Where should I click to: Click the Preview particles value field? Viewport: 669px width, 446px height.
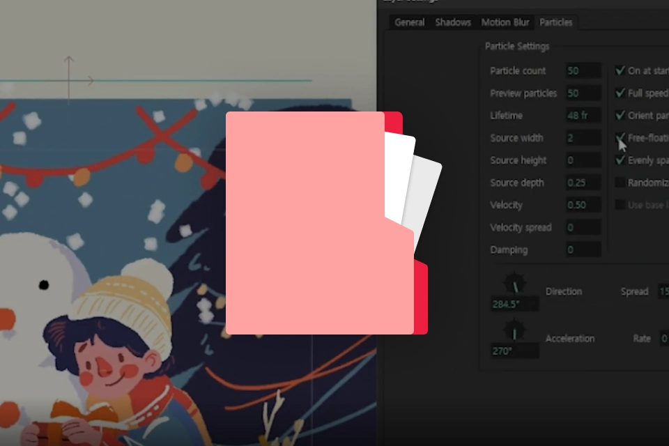(583, 93)
